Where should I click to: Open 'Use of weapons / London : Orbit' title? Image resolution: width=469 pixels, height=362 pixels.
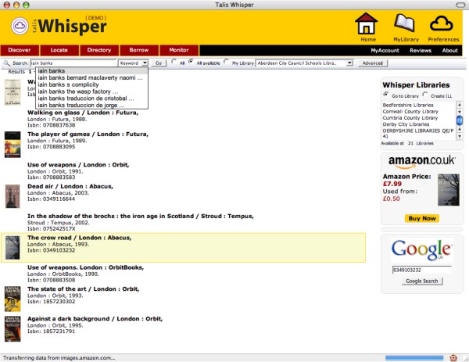(x=78, y=165)
